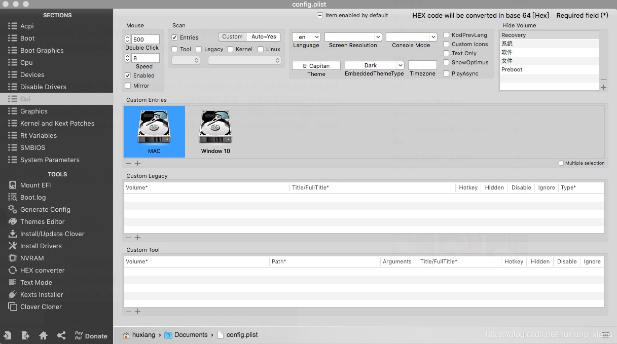Add a Custom Legacy row with plus

[x=137, y=237]
